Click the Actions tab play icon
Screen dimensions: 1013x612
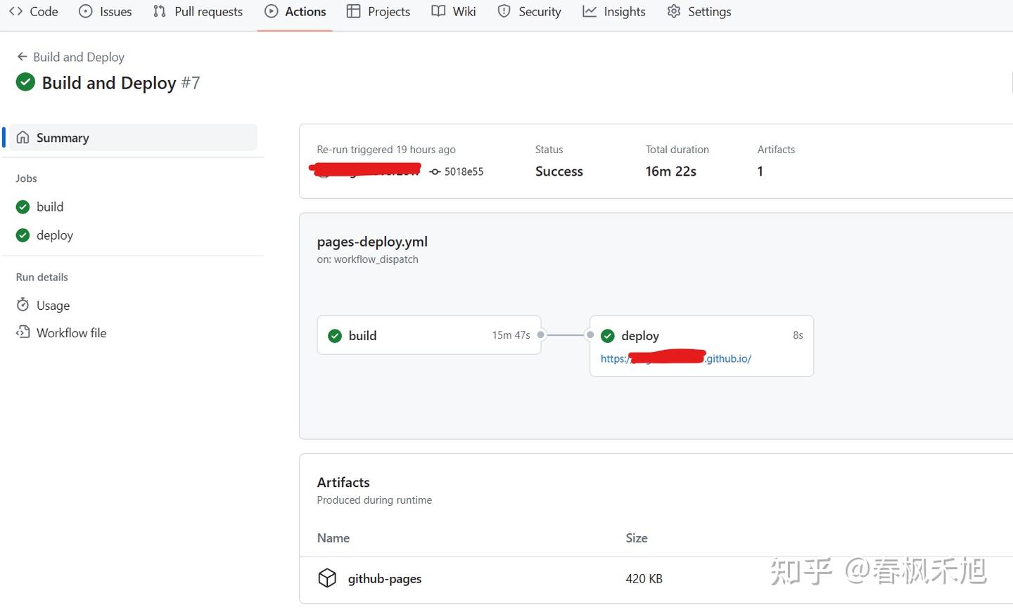[270, 11]
